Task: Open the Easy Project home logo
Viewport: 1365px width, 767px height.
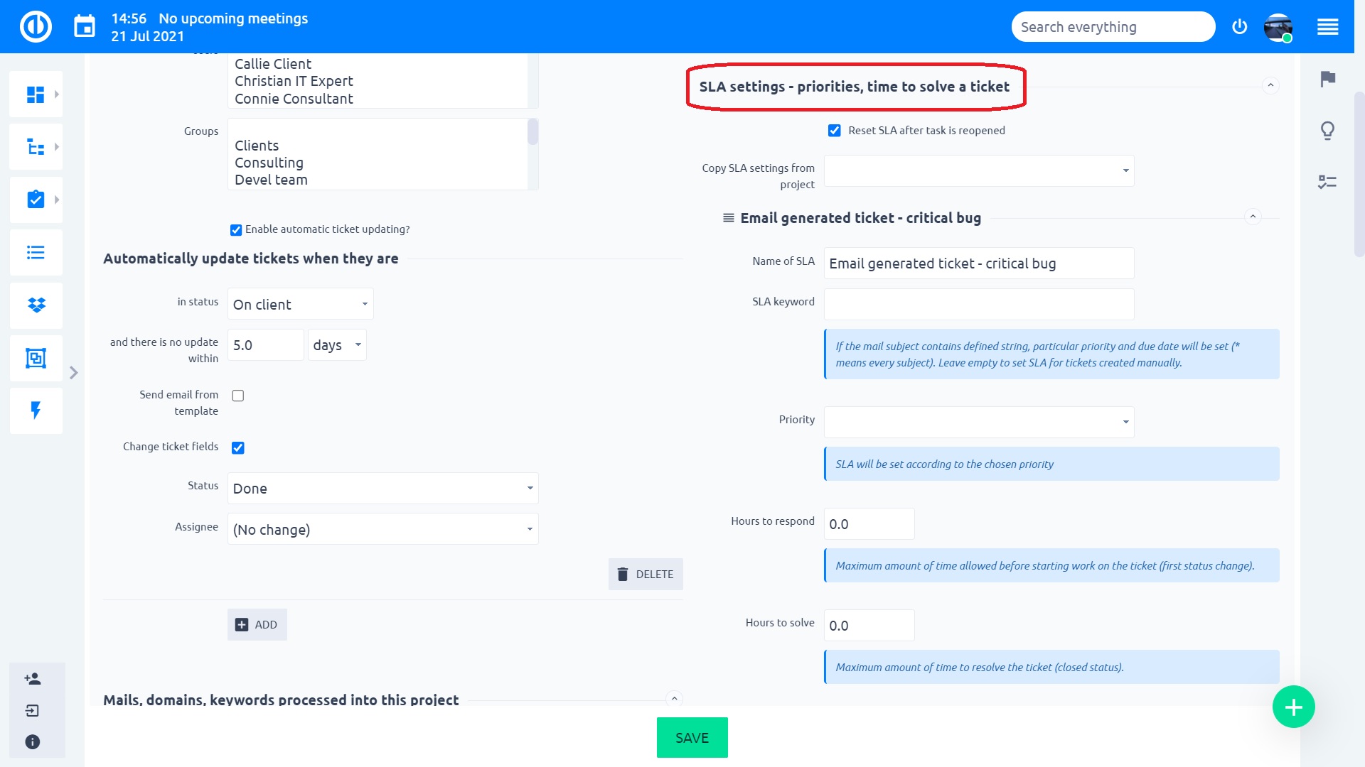Action: pyautogui.click(x=36, y=27)
